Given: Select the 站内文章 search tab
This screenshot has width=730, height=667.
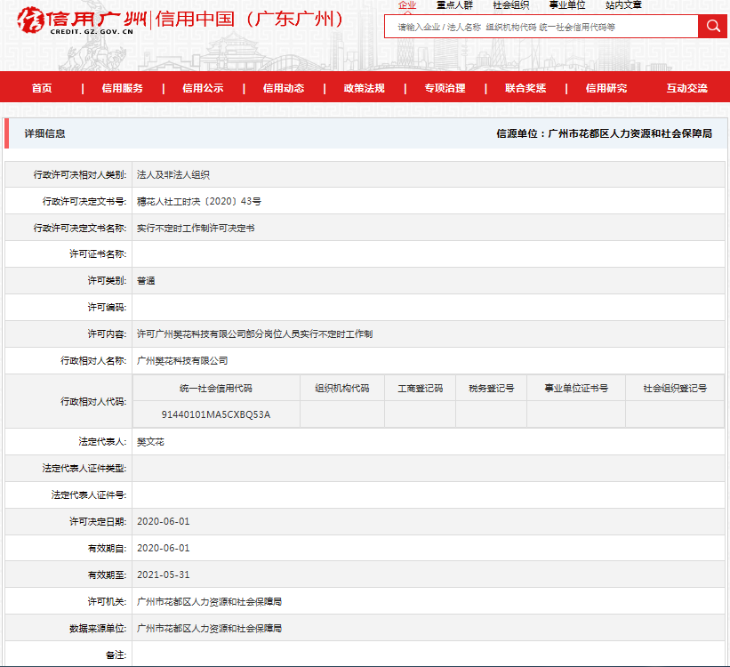Looking at the screenshot, I should tap(623, 5).
